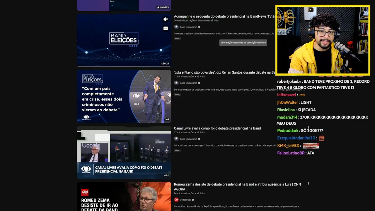The width and height of the screenshot is (375, 211).
Task: Click the 'KI JECADA' chat message
Action: click(306, 110)
